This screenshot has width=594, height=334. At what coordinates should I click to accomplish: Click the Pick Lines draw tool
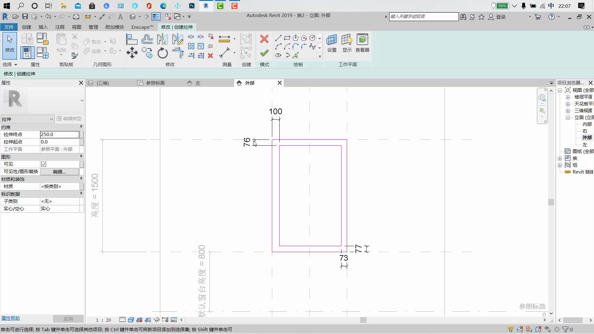click(295, 55)
